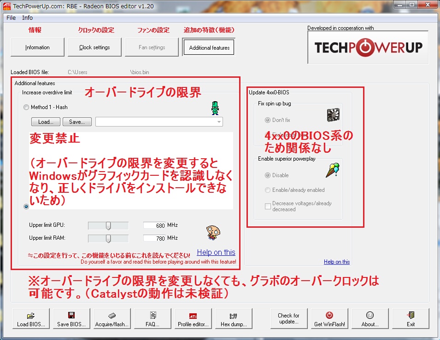Click the fan icon in Fix spin up bug
Screen dimensions: 440x340
pos(334,115)
